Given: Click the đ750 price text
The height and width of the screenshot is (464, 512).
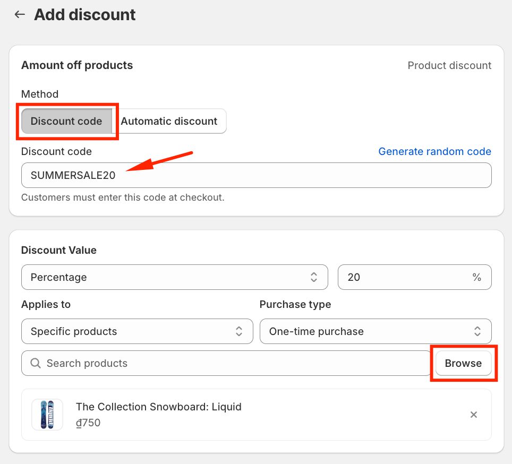Looking at the screenshot, I should [88, 423].
